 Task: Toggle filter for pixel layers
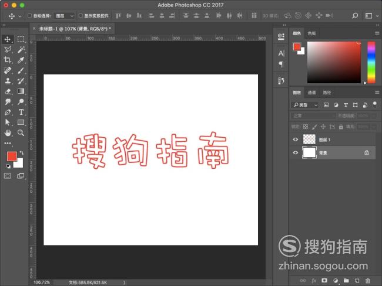(326, 105)
